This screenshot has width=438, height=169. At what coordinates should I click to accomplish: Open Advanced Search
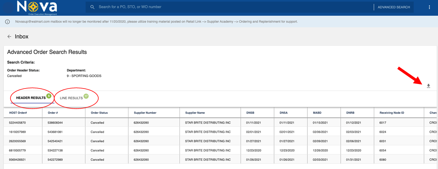[x=394, y=7]
